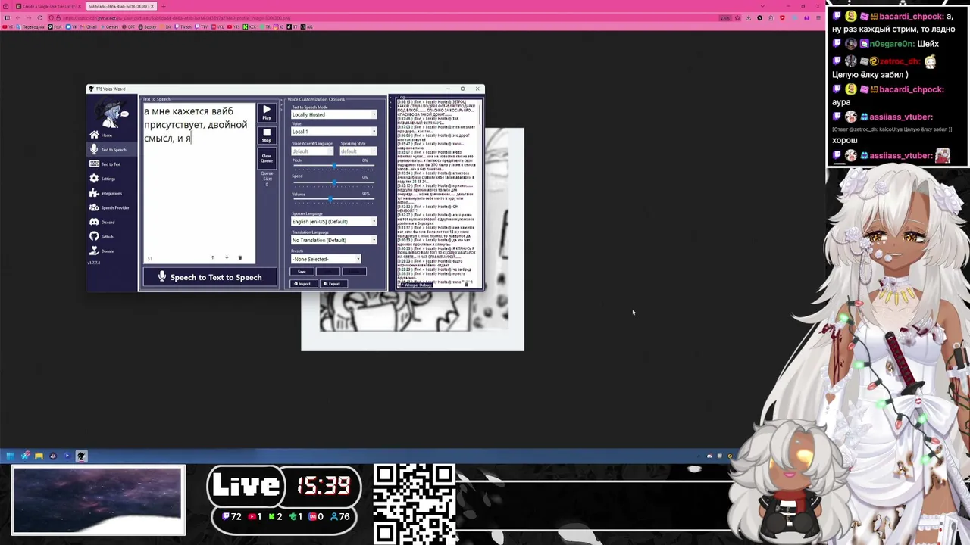The height and width of the screenshot is (545, 970).
Task: Open Presets dropdown None Selected
Action: click(x=326, y=259)
